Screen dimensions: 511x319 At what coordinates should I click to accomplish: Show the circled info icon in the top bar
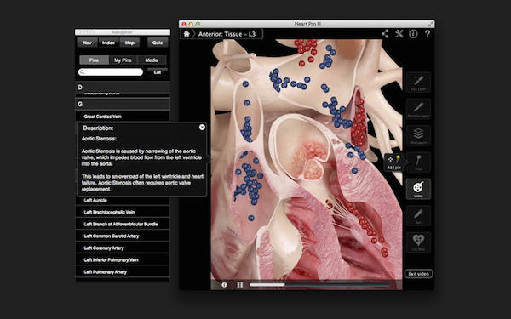413,34
